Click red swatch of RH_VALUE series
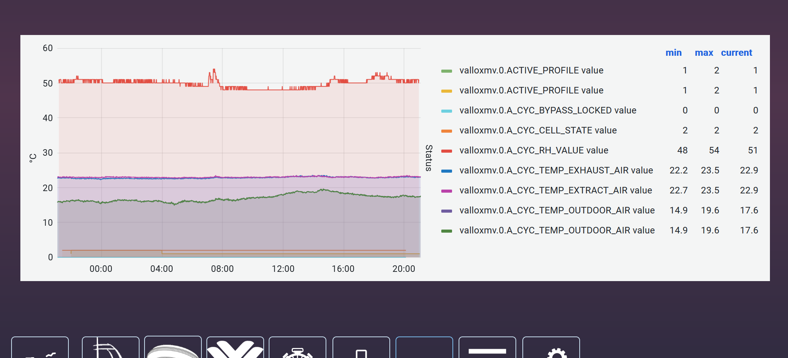The height and width of the screenshot is (358, 788). 447,151
